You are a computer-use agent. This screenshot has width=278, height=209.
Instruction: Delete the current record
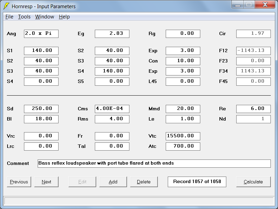[144, 182]
